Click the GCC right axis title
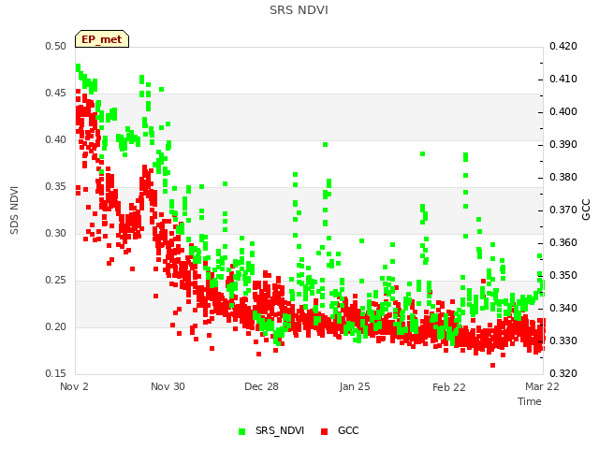This screenshot has height=449, width=599. point(586,210)
